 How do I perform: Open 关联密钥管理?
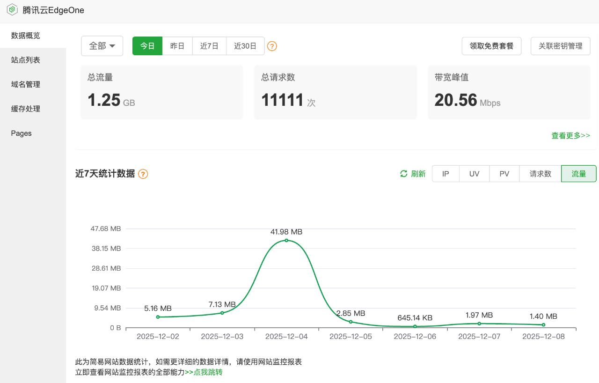[560, 46]
